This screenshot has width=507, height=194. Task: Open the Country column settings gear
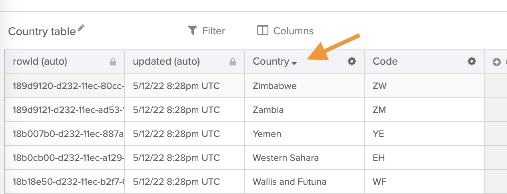pos(351,61)
